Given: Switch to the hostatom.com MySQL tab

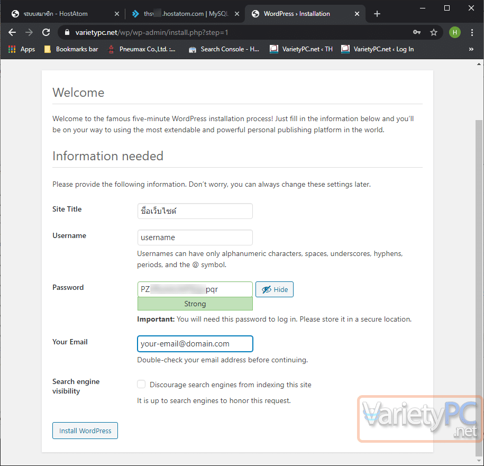Looking at the screenshot, I should (x=186, y=14).
